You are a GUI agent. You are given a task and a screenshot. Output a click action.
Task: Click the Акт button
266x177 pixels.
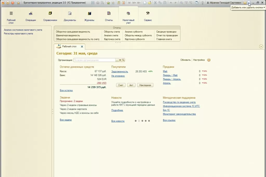coord(131,85)
